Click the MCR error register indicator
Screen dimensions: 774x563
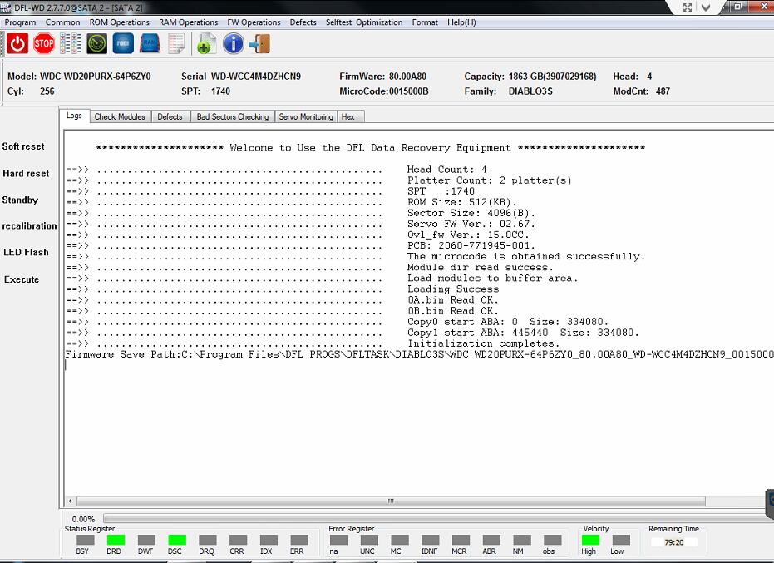click(x=461, y=540)
